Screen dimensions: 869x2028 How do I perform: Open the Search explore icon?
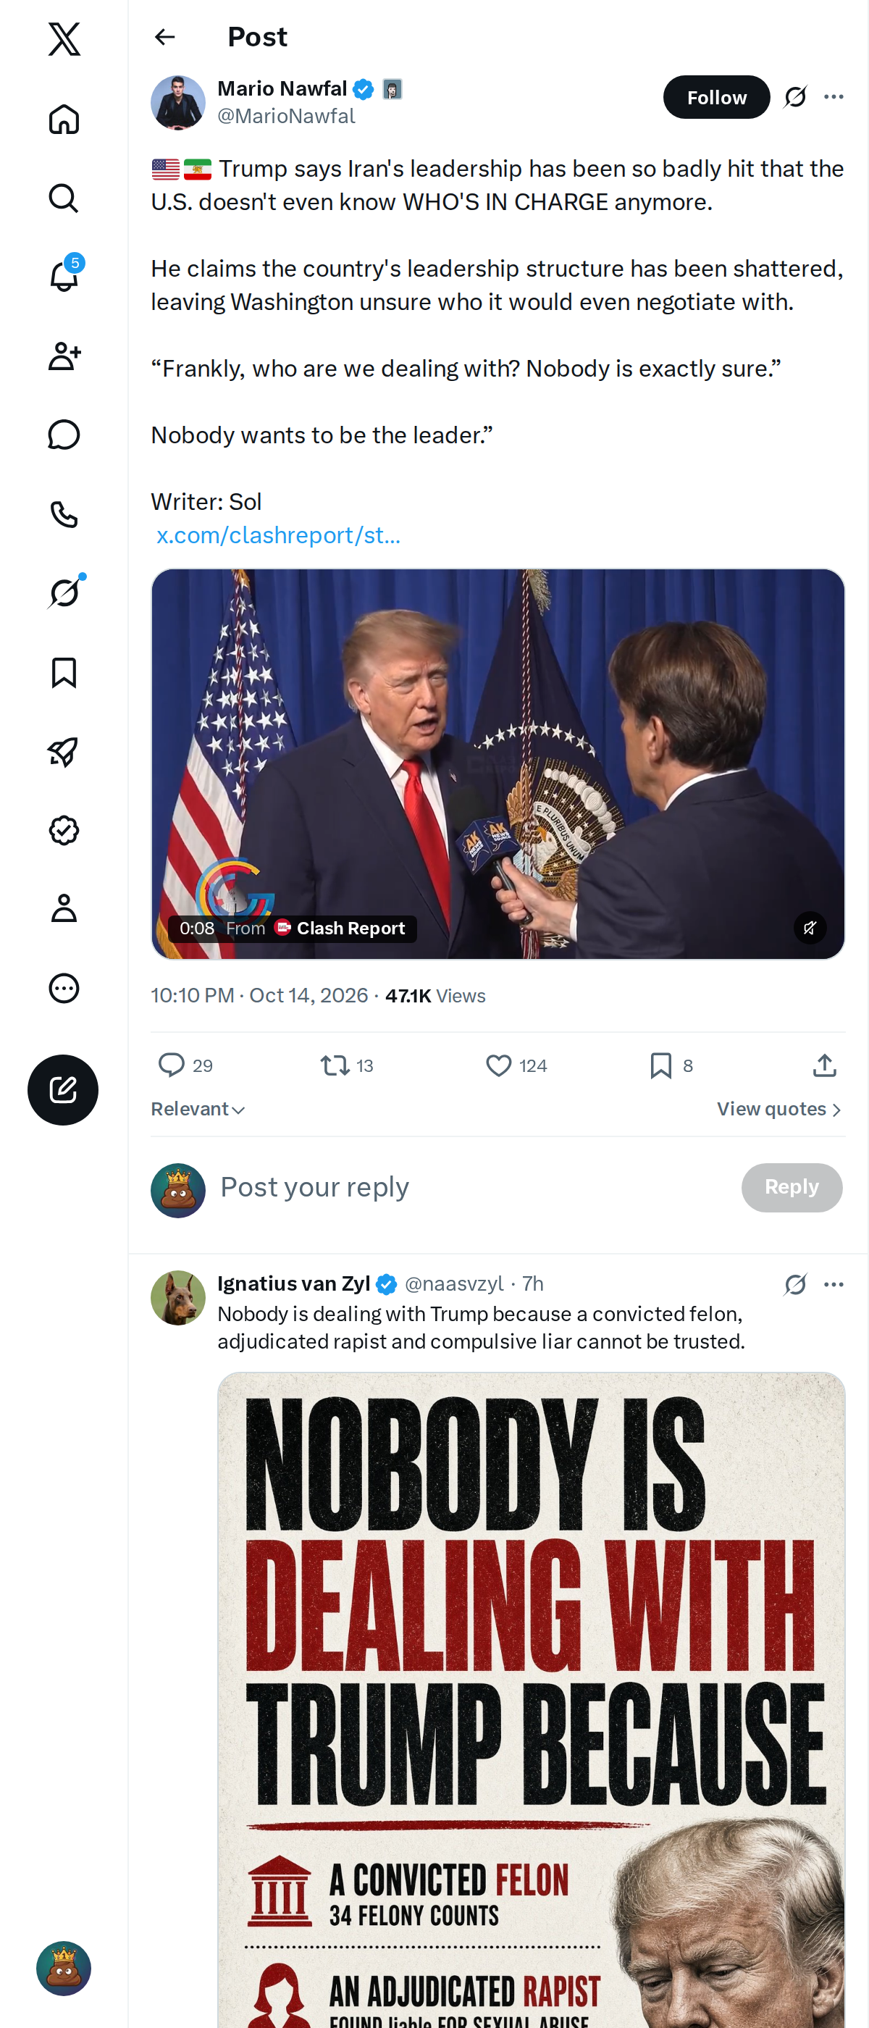[64, 198]
